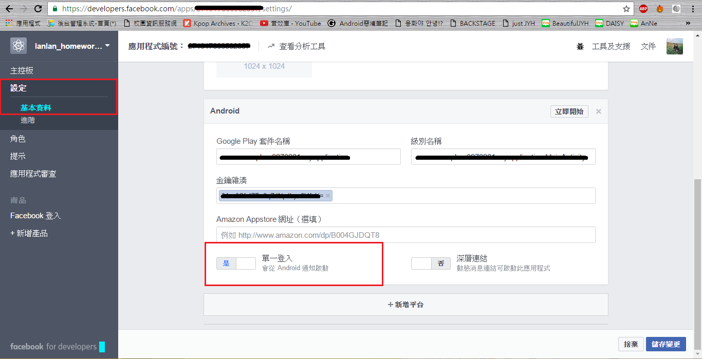
Task: Toggle the 單一登入 single sign-on switch
Action: (x=236, y=263)
